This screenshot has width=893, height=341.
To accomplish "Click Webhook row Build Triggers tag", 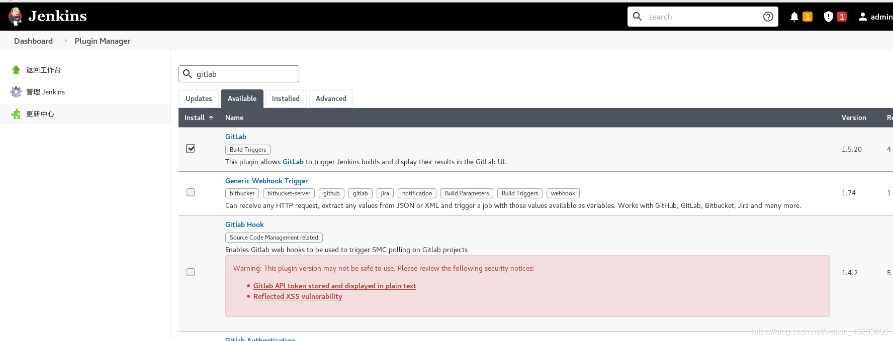I will click(520, 193).
